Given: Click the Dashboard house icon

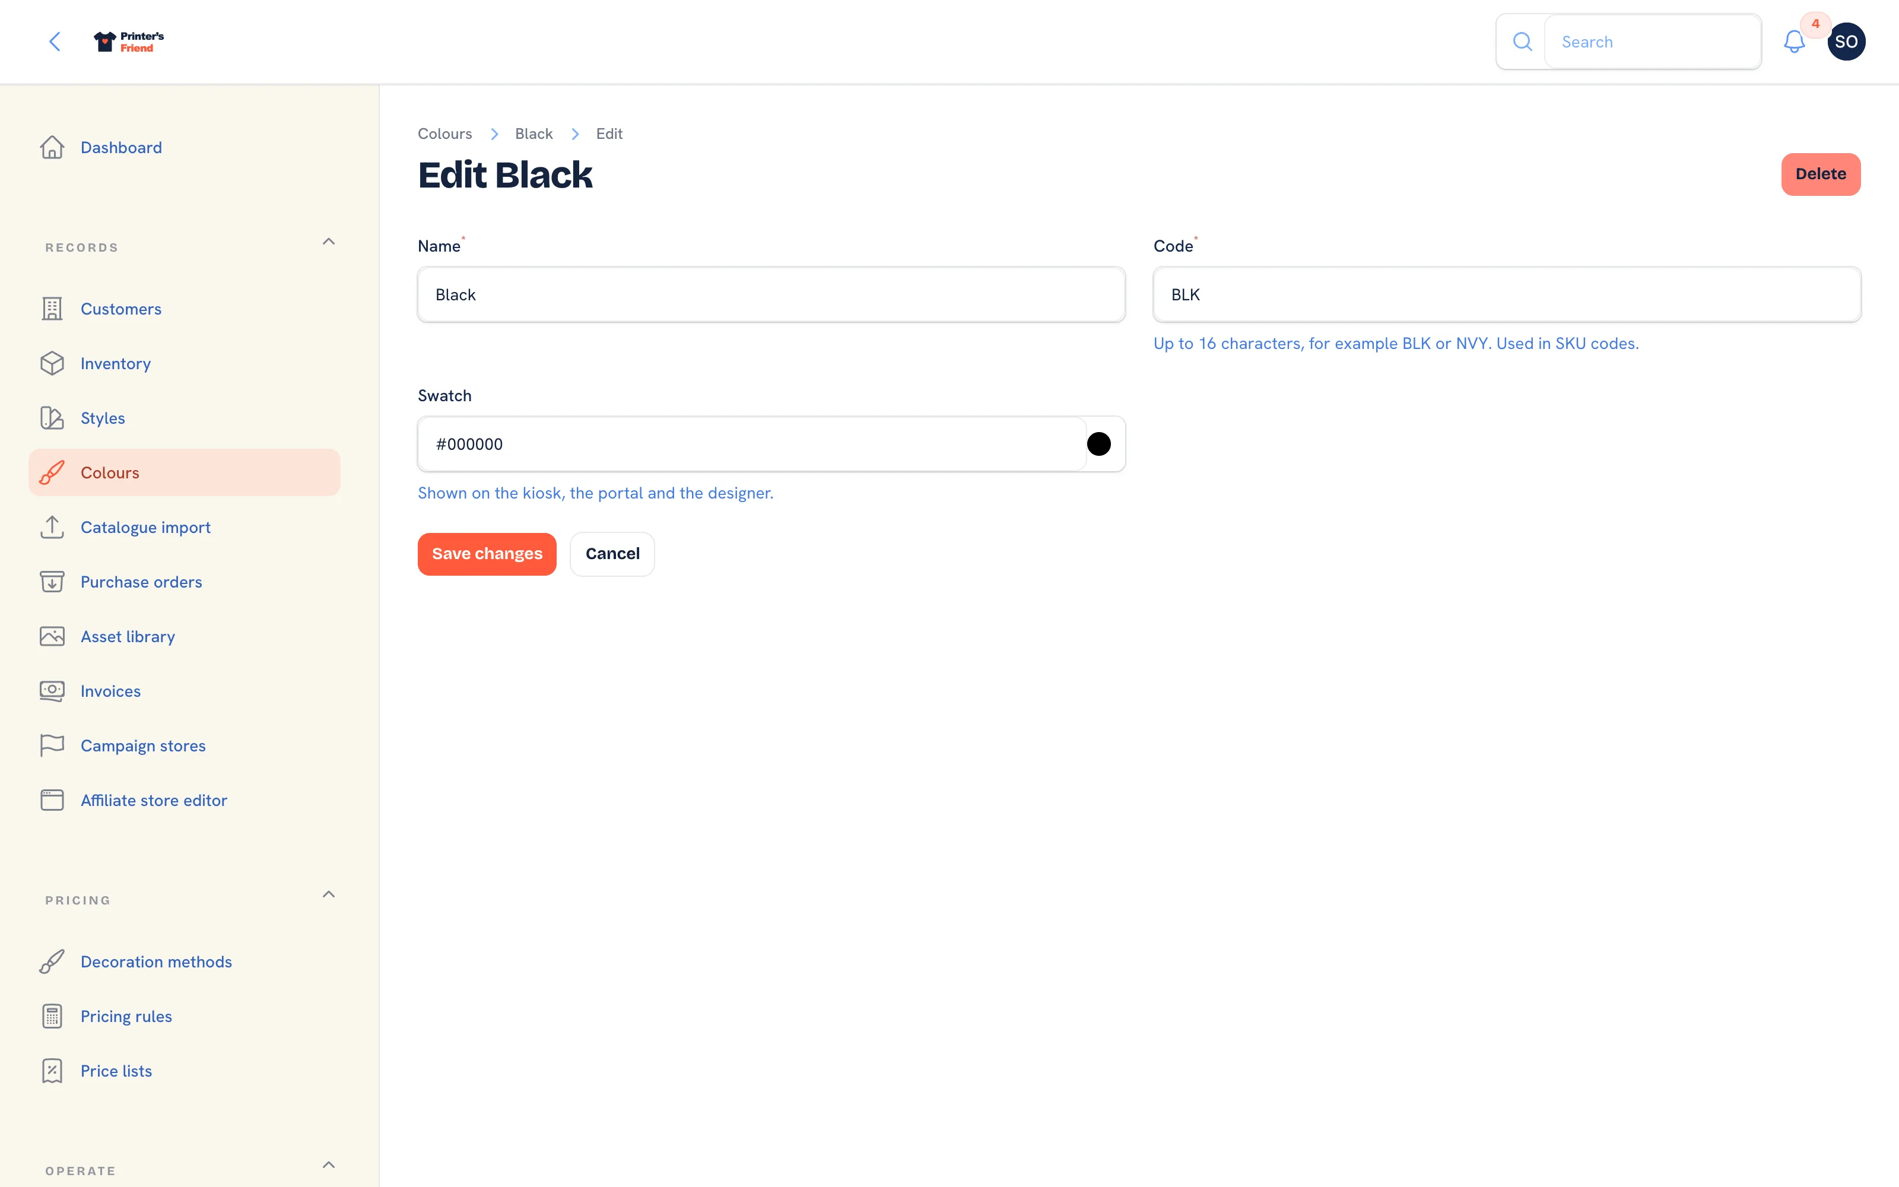Looking at the screenshot, I should 52,147.
